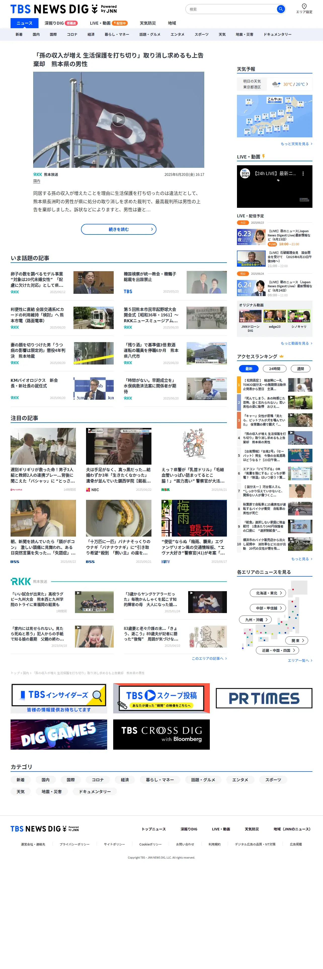Open the エリア設定 location pin icon
This screenshot has height=969, width=323.
pos(304,6)
